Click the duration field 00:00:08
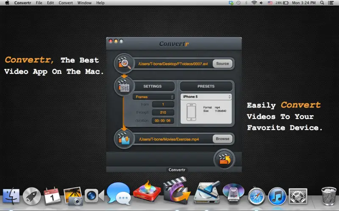 coord(163,121)
